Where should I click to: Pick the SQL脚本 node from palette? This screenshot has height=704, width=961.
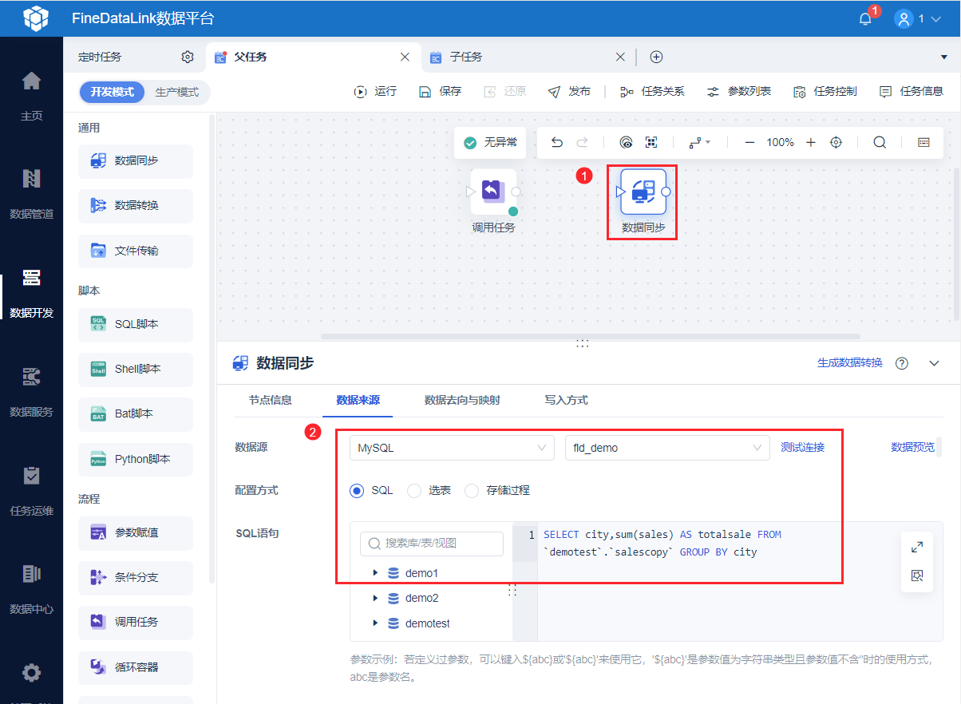(136, 324)
